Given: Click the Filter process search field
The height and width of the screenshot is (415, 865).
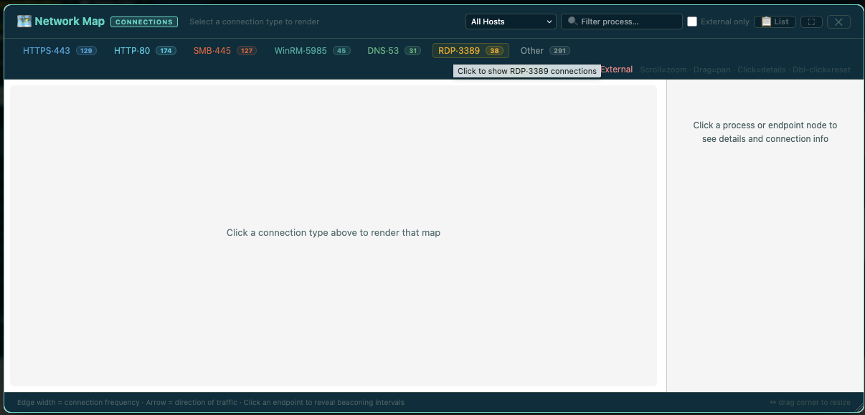Looking at the screenshot, I should point(621,22).
